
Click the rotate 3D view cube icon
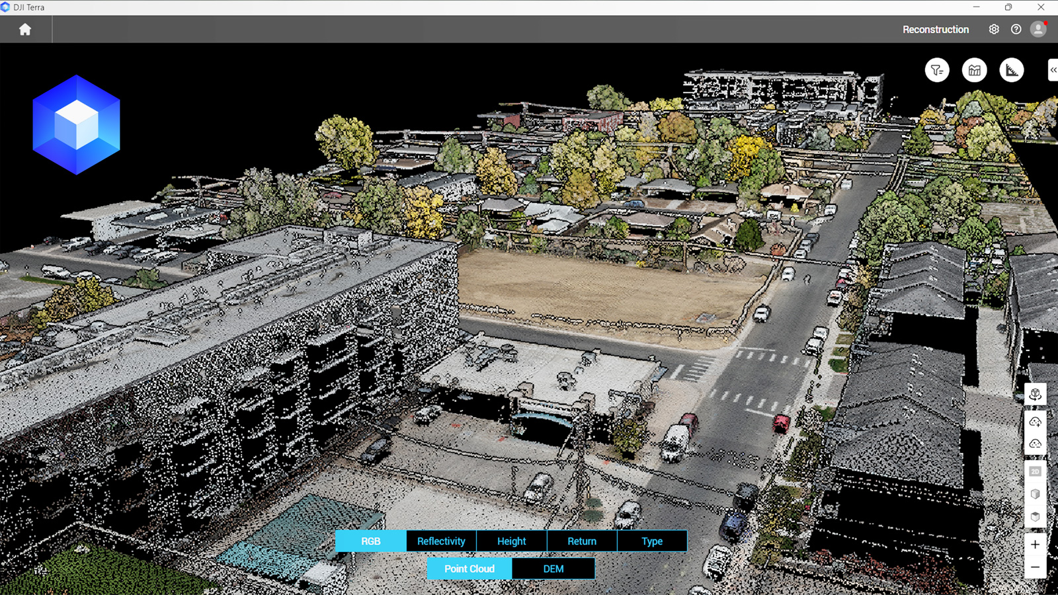[1036, 395]
